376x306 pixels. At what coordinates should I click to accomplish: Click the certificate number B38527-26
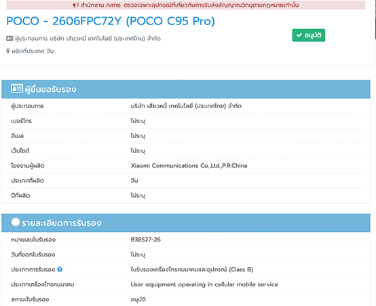pyautogui.click(x=145, y=240)
